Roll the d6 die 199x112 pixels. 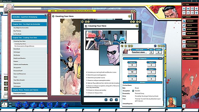point(50,105)
